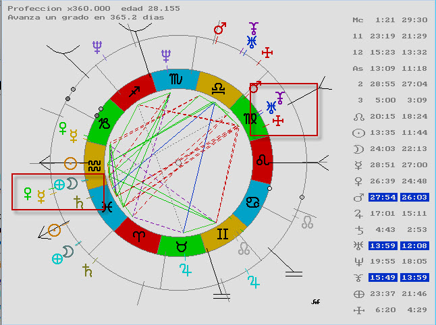
Task: Click the green Taurus sign on the ring
Action: click(181, 245)
